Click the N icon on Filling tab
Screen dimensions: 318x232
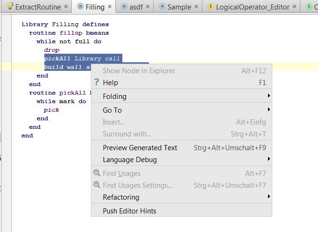[80, 7]
